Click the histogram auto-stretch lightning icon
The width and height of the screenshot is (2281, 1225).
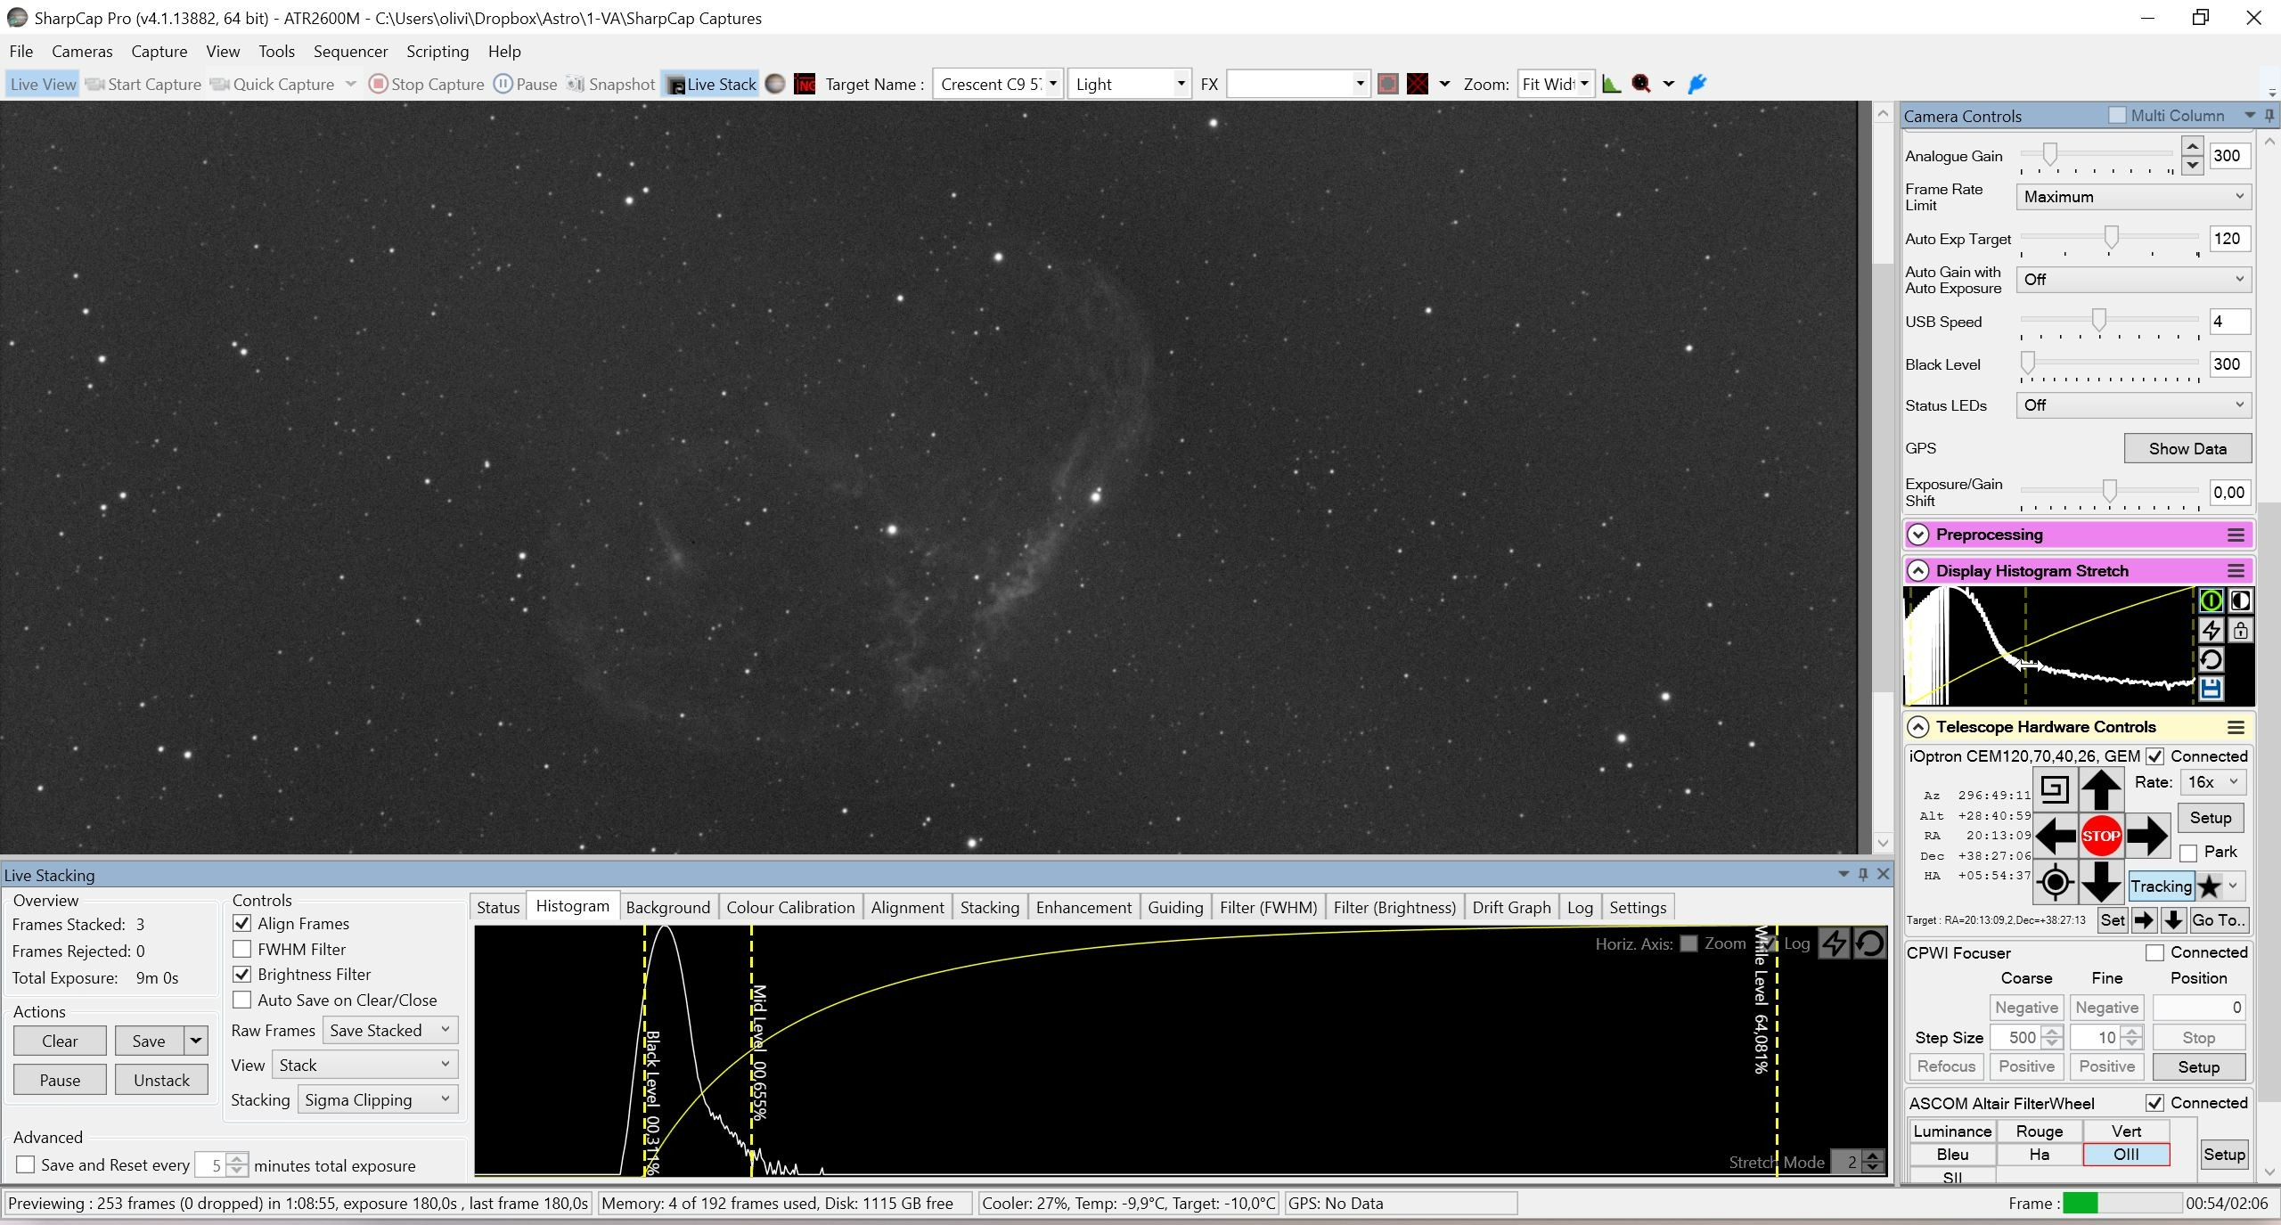pos(2211,630)
